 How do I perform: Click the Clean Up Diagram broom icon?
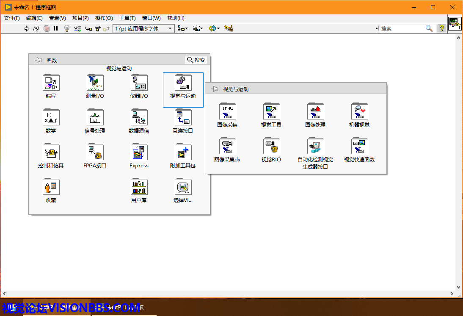pyautogui.click(x=229, y=28)
